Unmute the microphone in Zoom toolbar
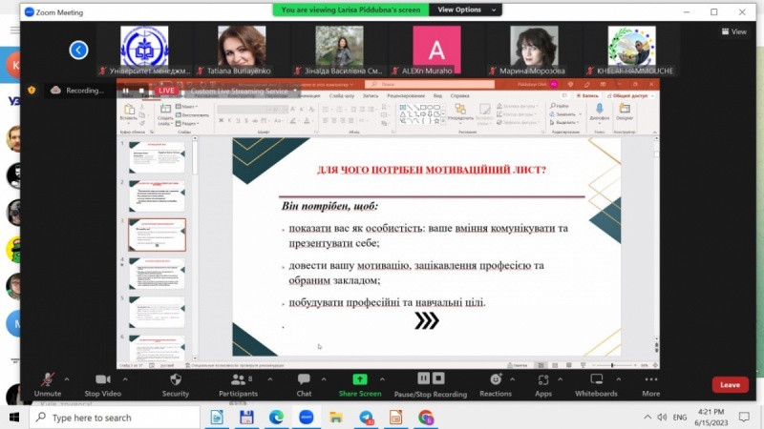764x429 pixels. click(47, 382)
